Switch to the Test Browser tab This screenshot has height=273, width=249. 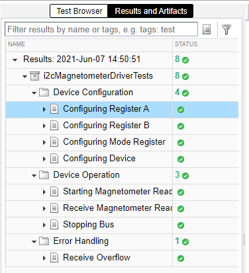[x=79, y=11]
